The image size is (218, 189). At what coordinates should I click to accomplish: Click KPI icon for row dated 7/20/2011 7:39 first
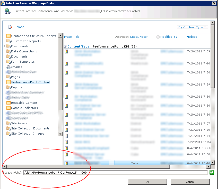(66, 51)
